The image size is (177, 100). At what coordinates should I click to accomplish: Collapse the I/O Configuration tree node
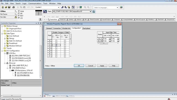click(x=2, y=51)
